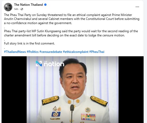147x123 pixels.
Task: Open The Nation Thailand page name link
Action: 28,5
